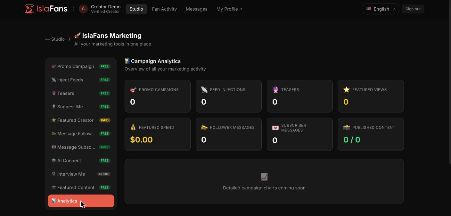This screenshot has width=451, height=216.
Task: Click the Inject Feeds satellite icon in sidebar
Action: tap(54, 80)
